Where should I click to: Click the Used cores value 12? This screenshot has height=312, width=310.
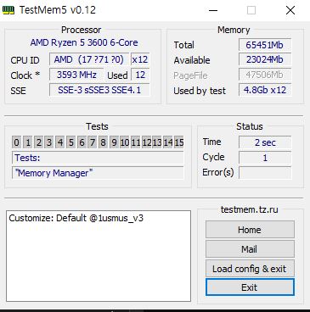[x=140, y=75]
